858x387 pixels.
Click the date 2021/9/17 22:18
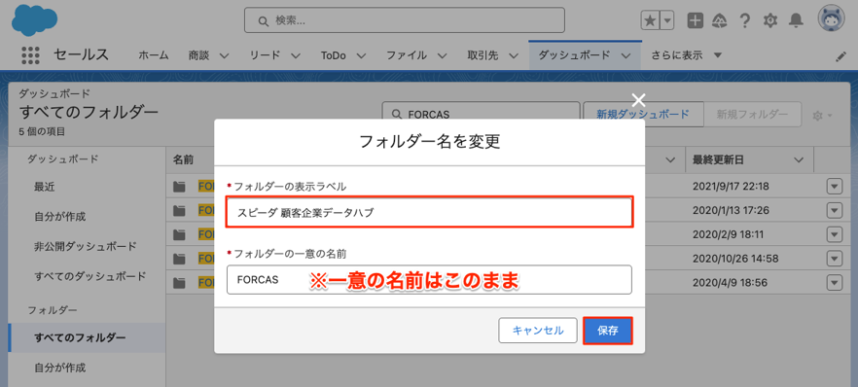[732, 187]
